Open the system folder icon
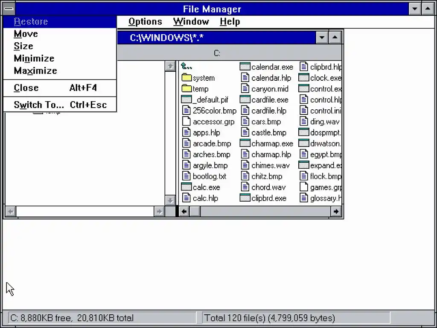 (186, 78)
